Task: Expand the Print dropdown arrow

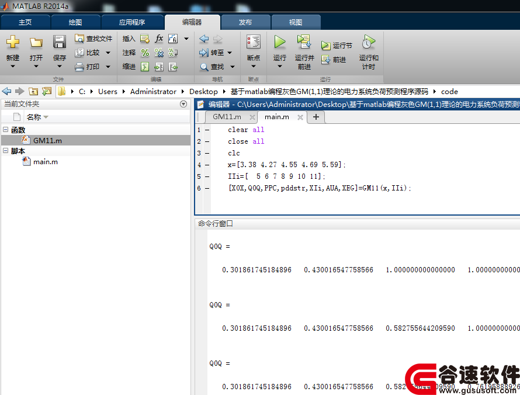Action: click(108, 67)
